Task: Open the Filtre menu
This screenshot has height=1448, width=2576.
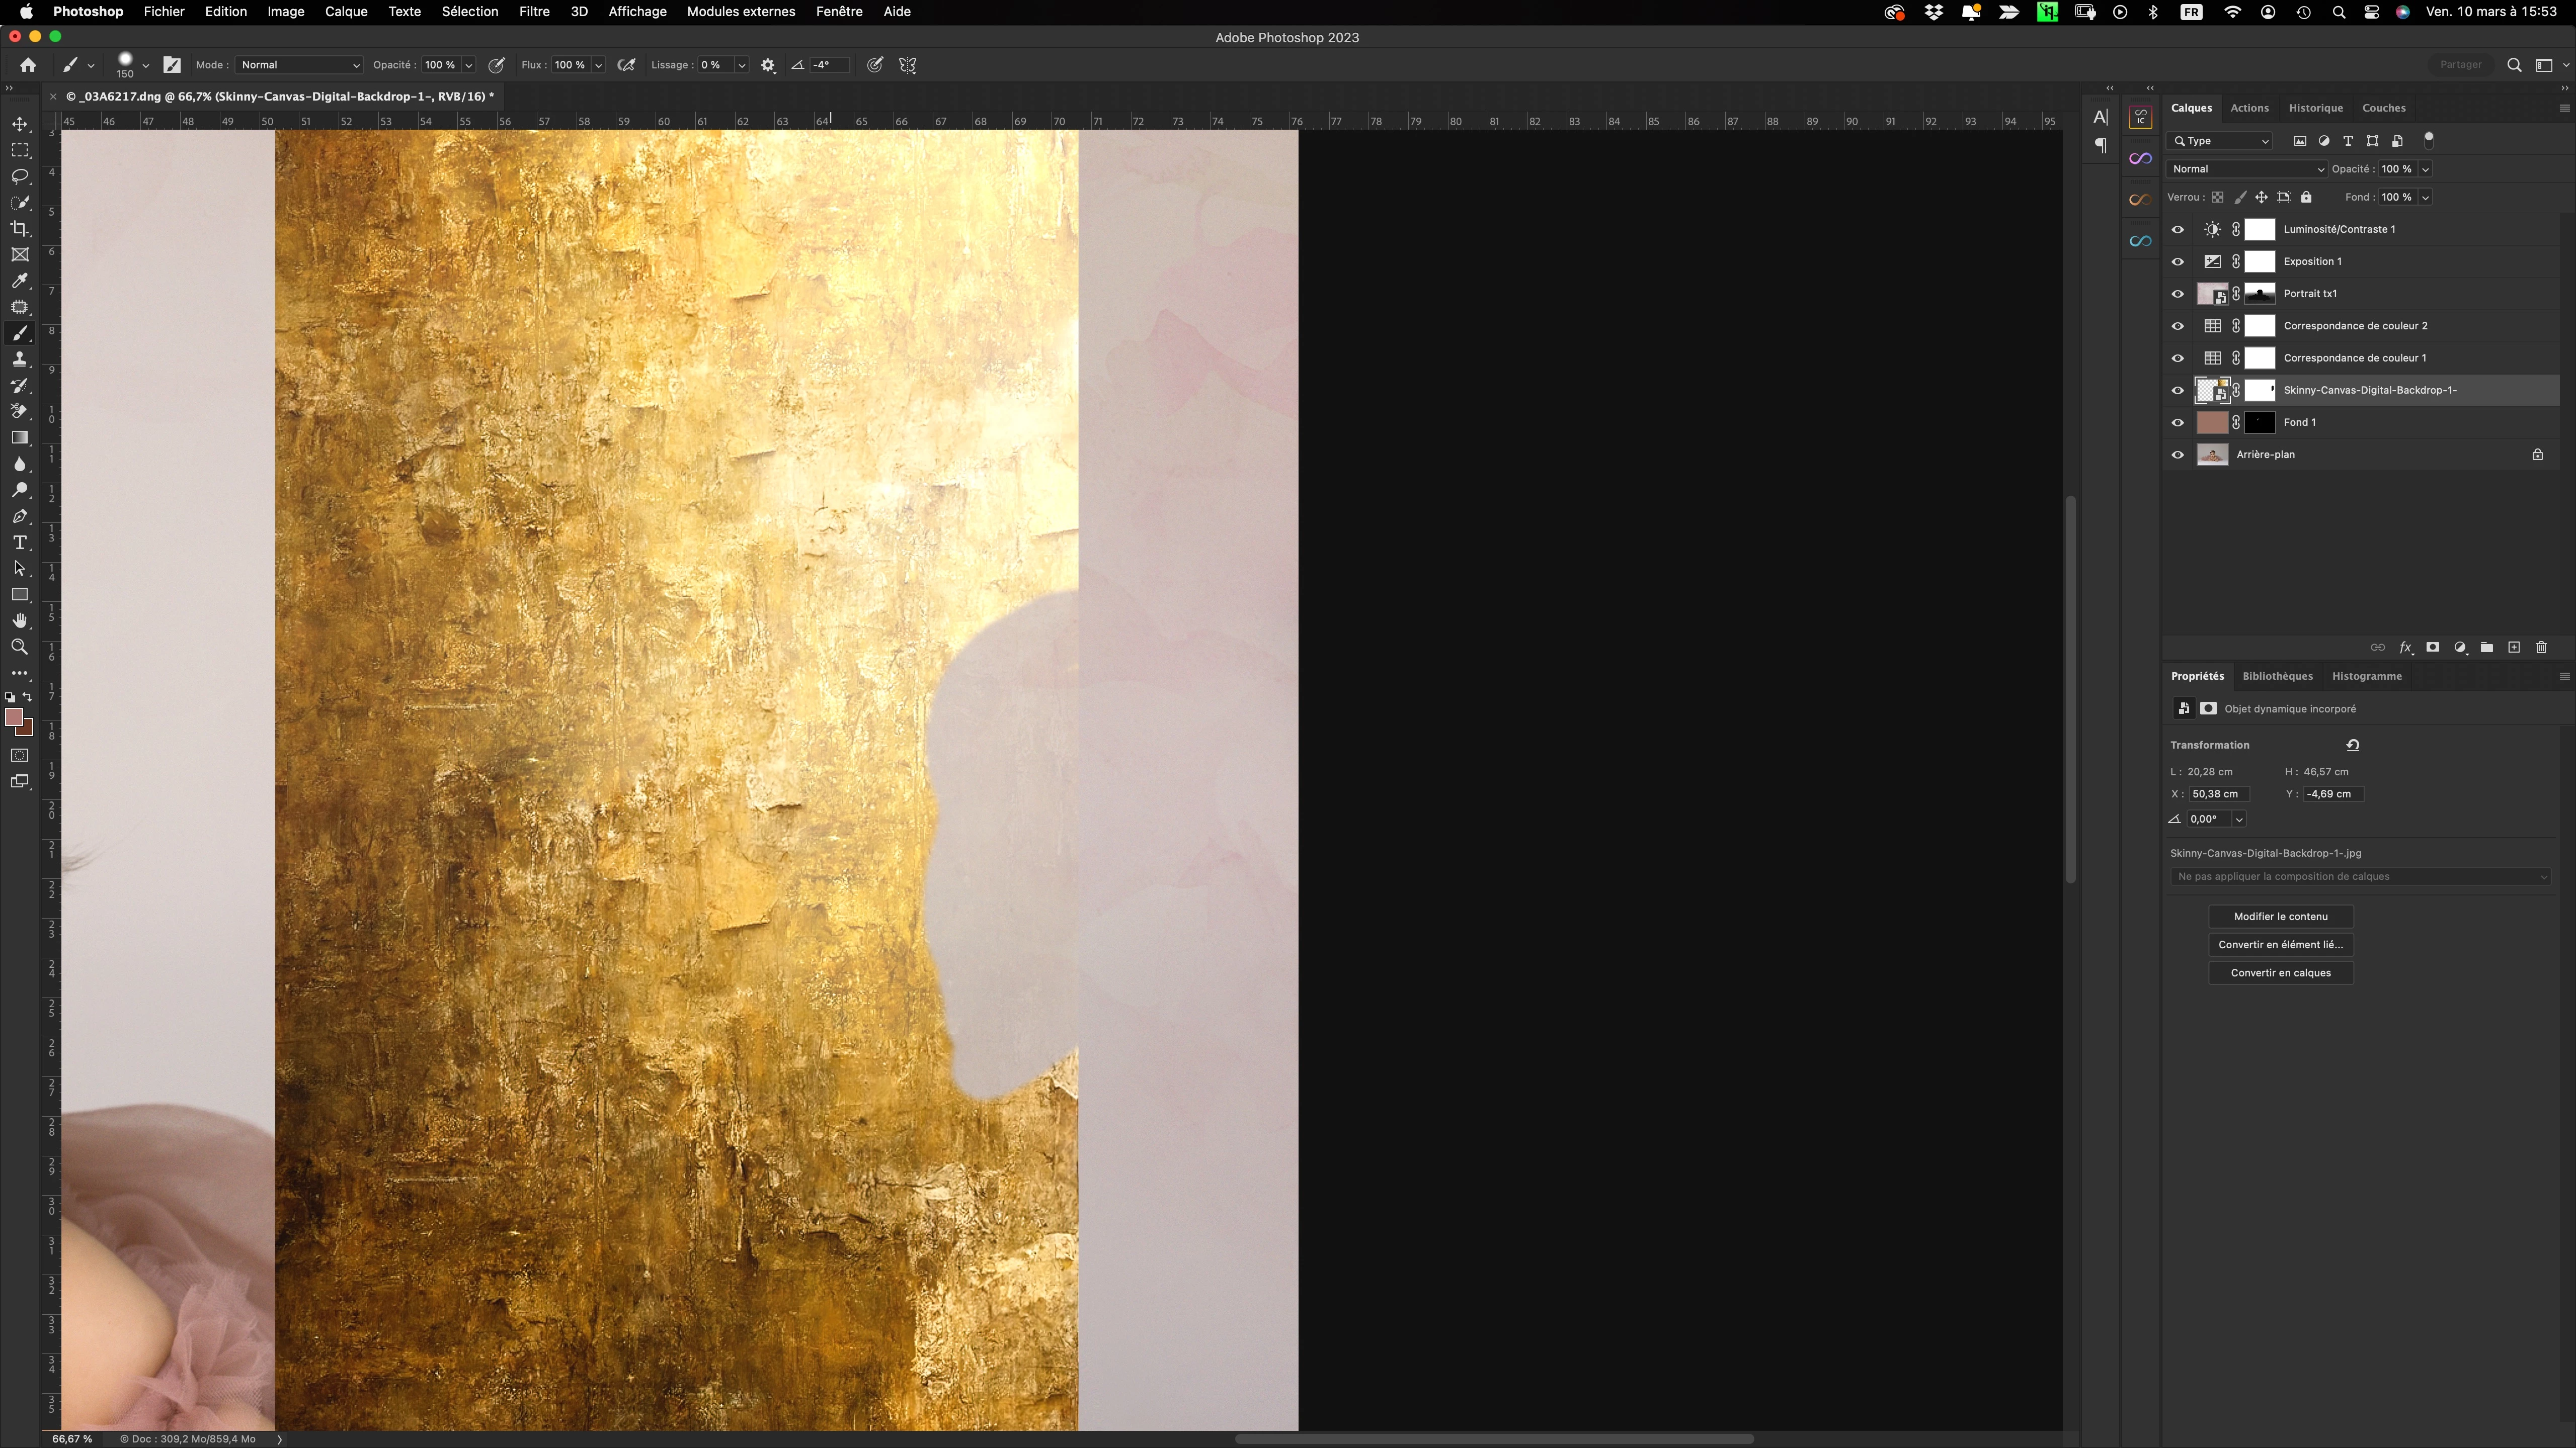Action: [x=534, y=12]
